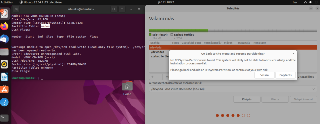Viewport: 320px width, 124px height.
Task: Click the Valami más heading
Action: (161, 19)
